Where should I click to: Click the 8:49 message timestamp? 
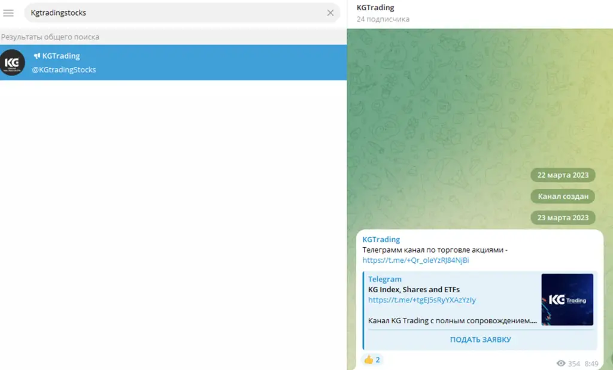point(591,364)
